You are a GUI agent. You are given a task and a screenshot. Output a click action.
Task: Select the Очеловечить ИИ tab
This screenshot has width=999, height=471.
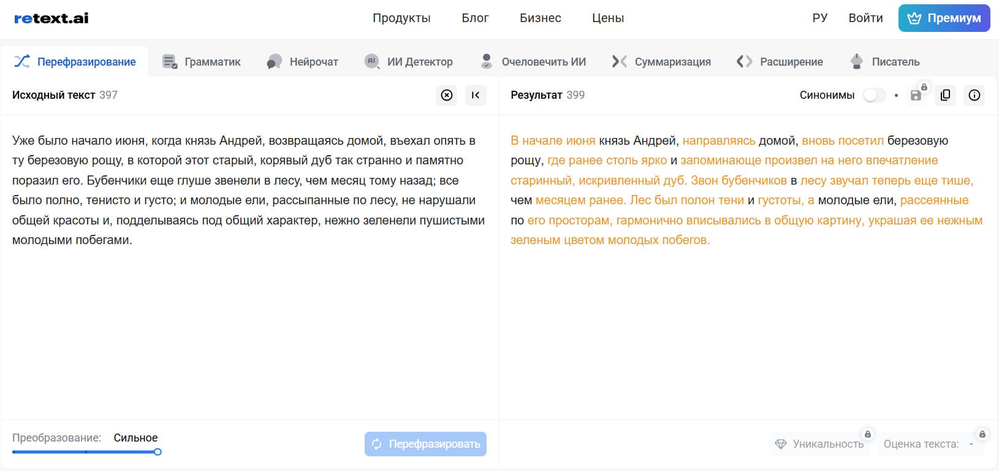point(533,61)
